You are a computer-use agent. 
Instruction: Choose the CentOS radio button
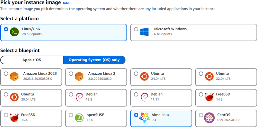(201, 115)
